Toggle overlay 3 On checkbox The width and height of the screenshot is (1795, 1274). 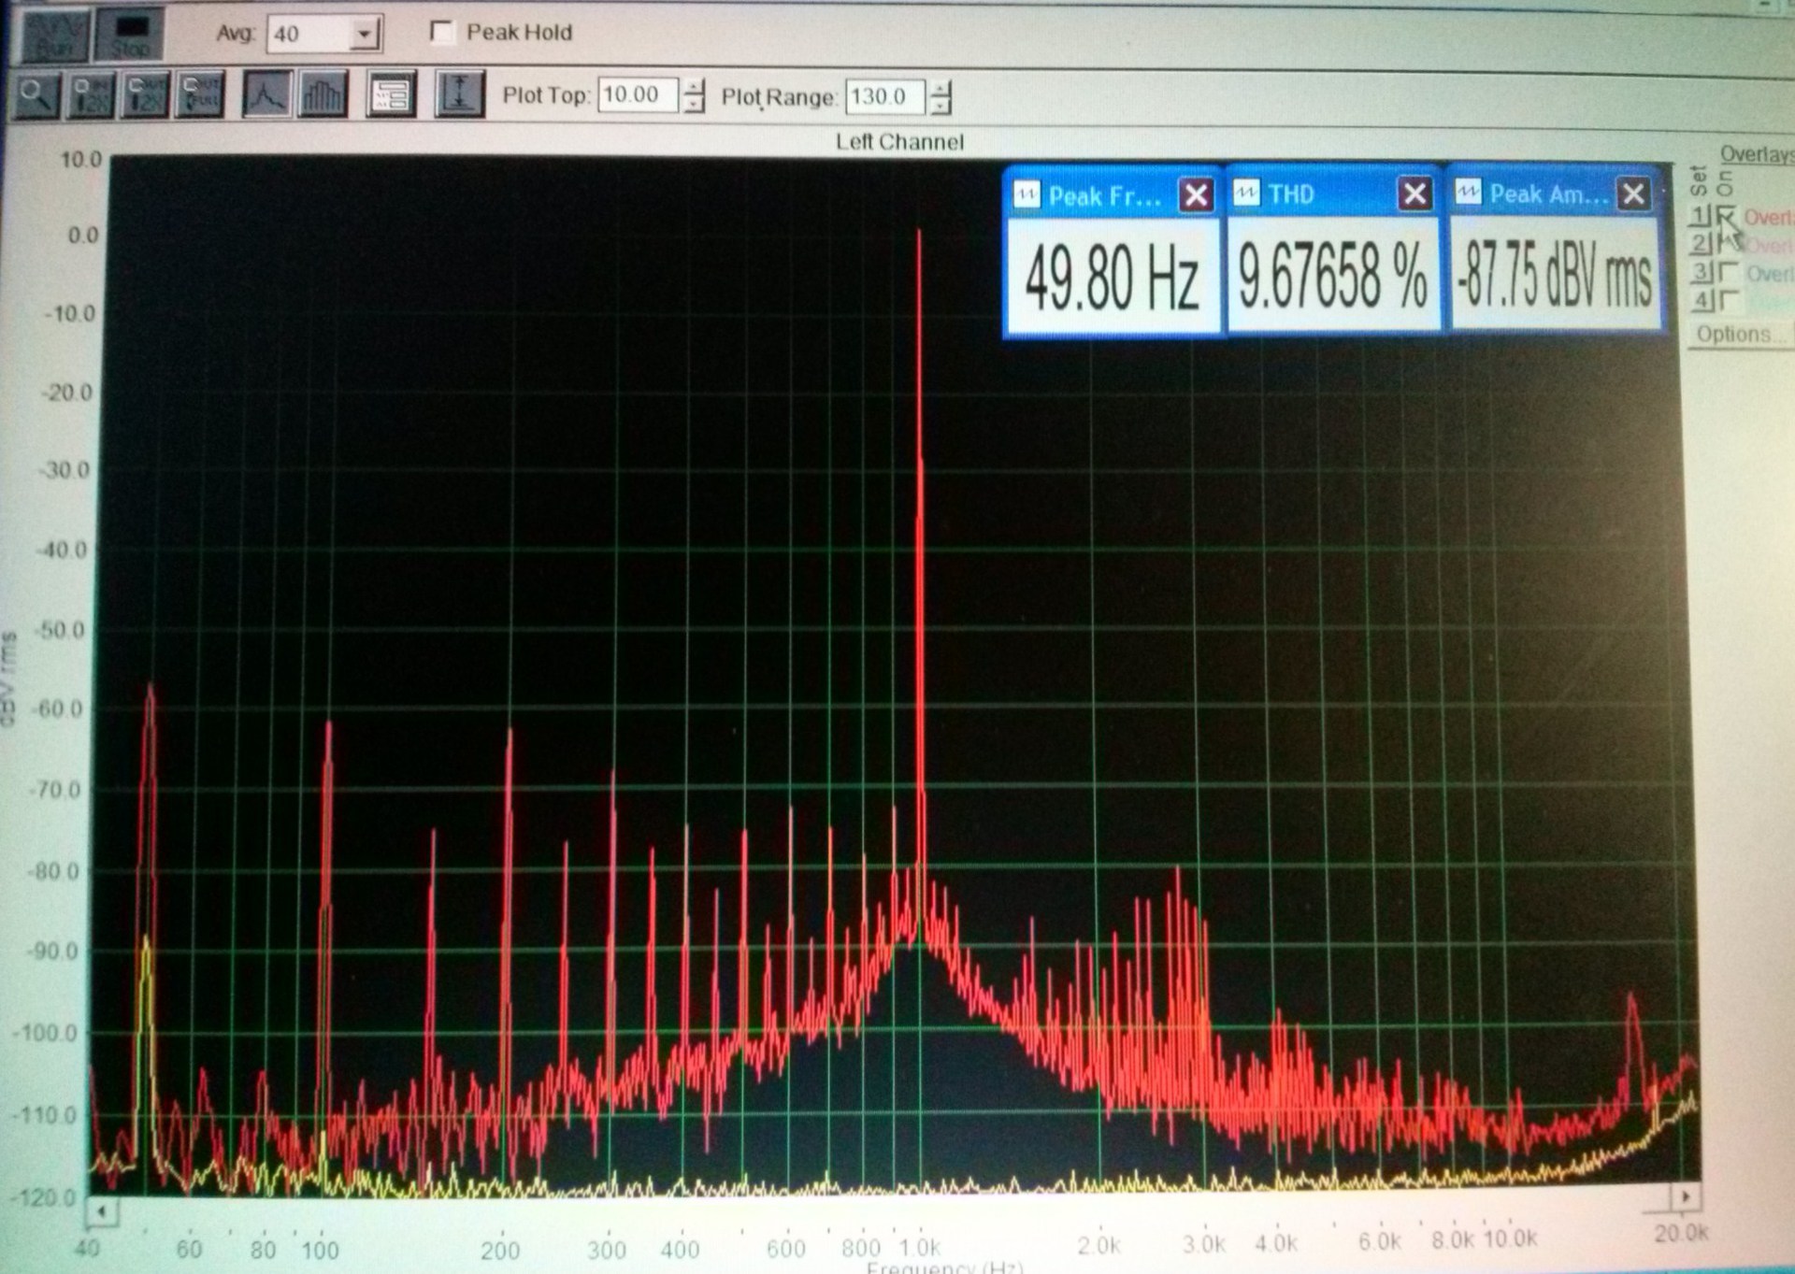(x=1728, y=273)
